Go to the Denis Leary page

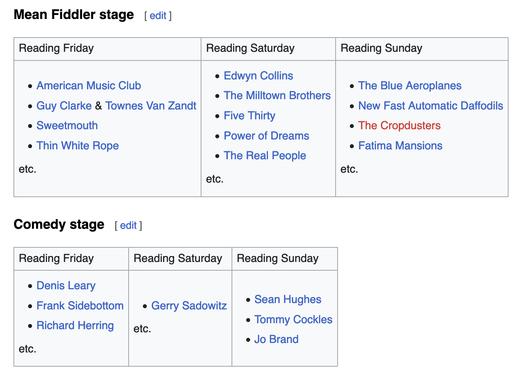[x=66, y=286]
